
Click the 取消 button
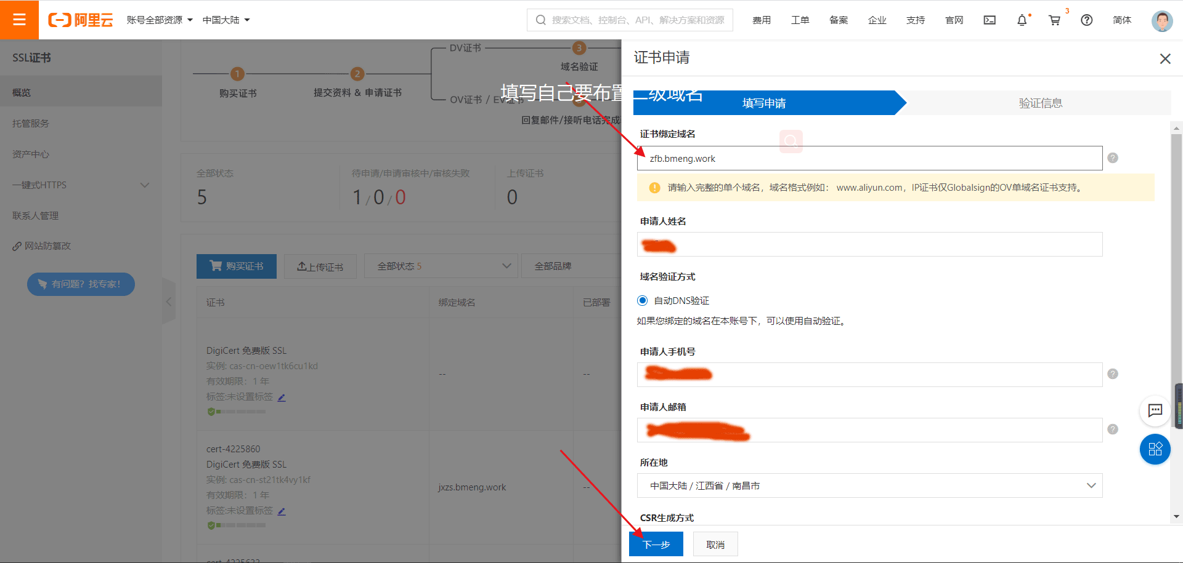pyautogui.click(x=715, y=544)
